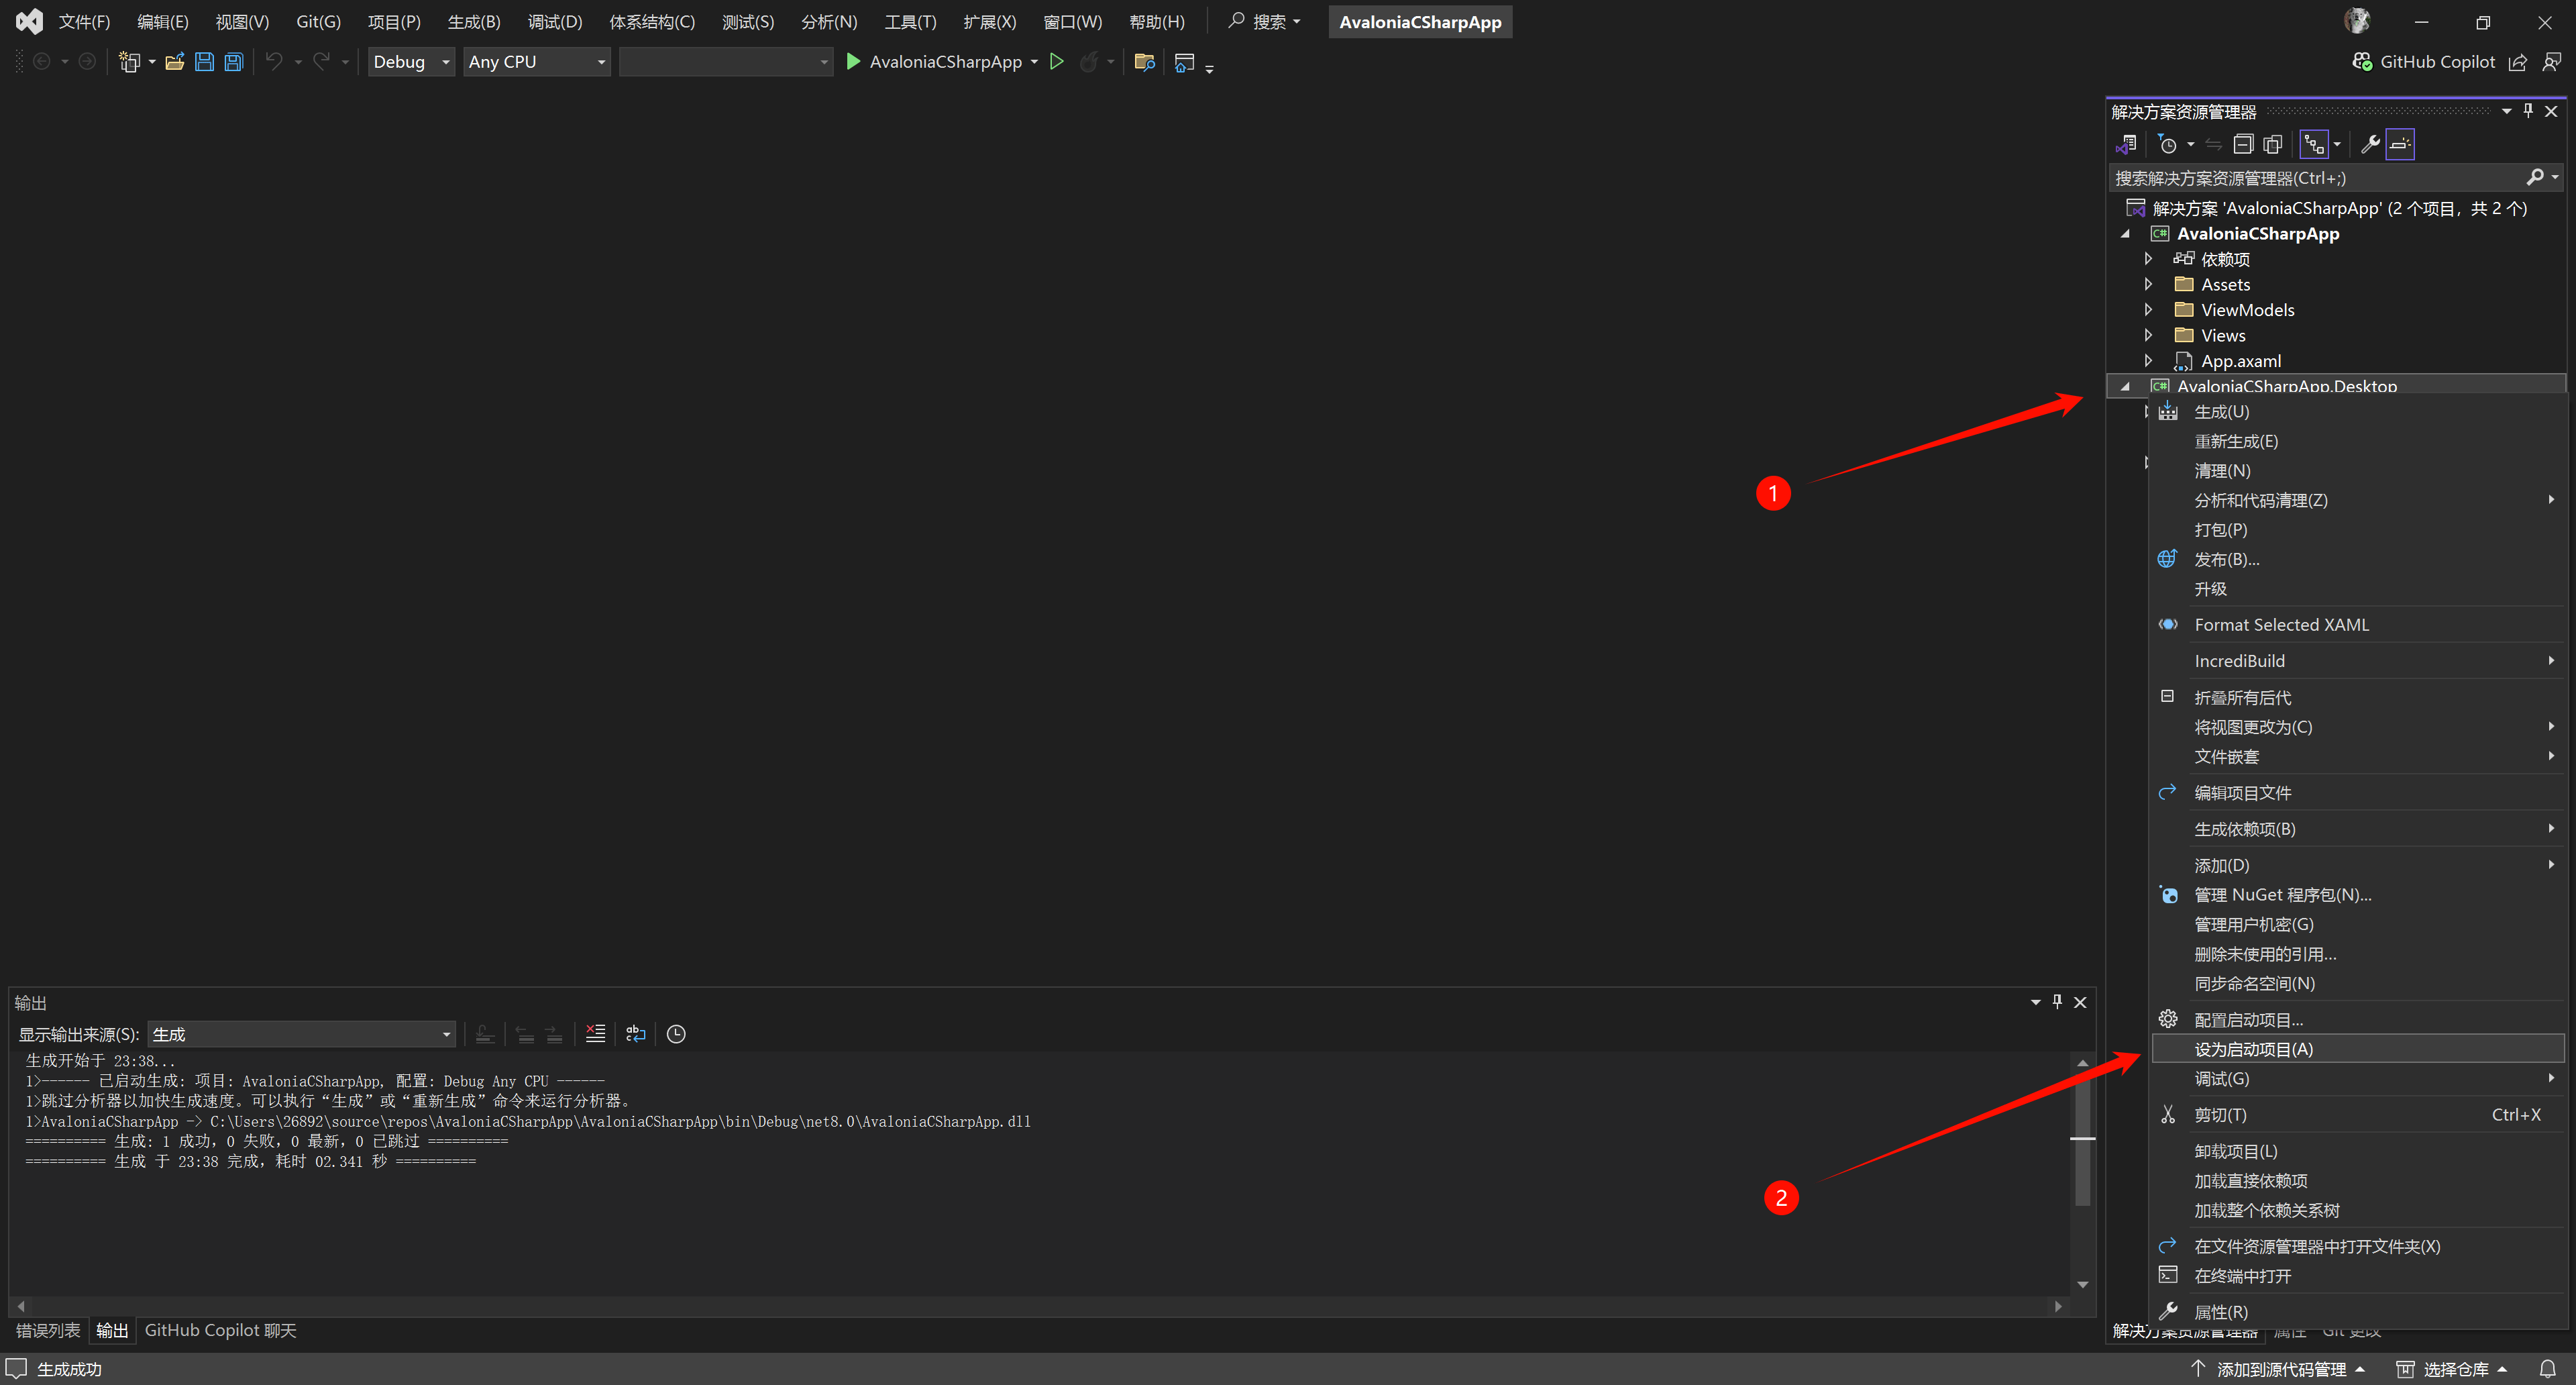Image resolution: width=2576 pixels, height=1385 pixels.
Task: Click the Save All double-disk icon
Action: [x=233, y=62]
